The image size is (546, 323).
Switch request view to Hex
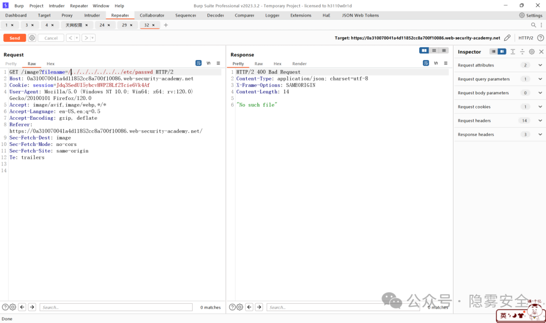(x=51, y=64)
